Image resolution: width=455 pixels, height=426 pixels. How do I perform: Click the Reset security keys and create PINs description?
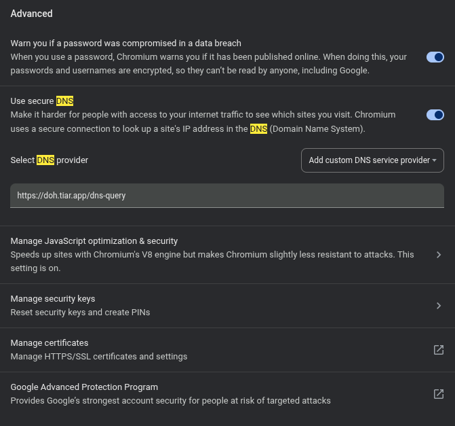click(80, 313)
